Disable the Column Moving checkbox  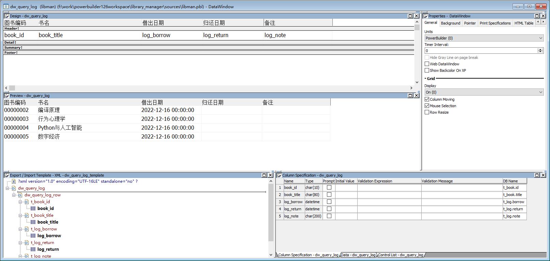pyautogui.click(x=427, y=99)
